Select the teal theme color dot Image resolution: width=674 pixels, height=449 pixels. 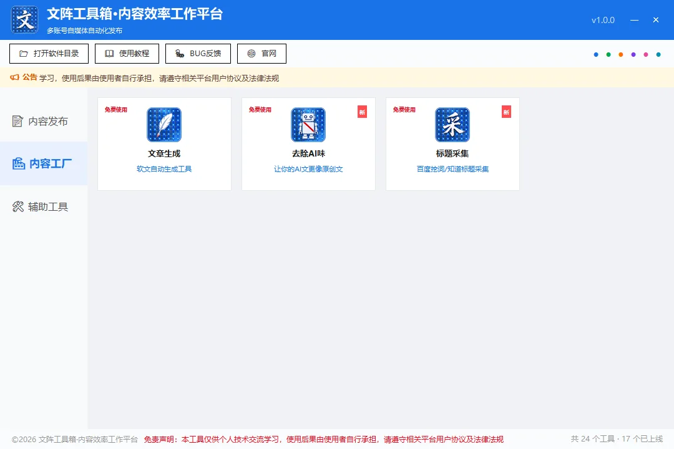click(658, 55)
